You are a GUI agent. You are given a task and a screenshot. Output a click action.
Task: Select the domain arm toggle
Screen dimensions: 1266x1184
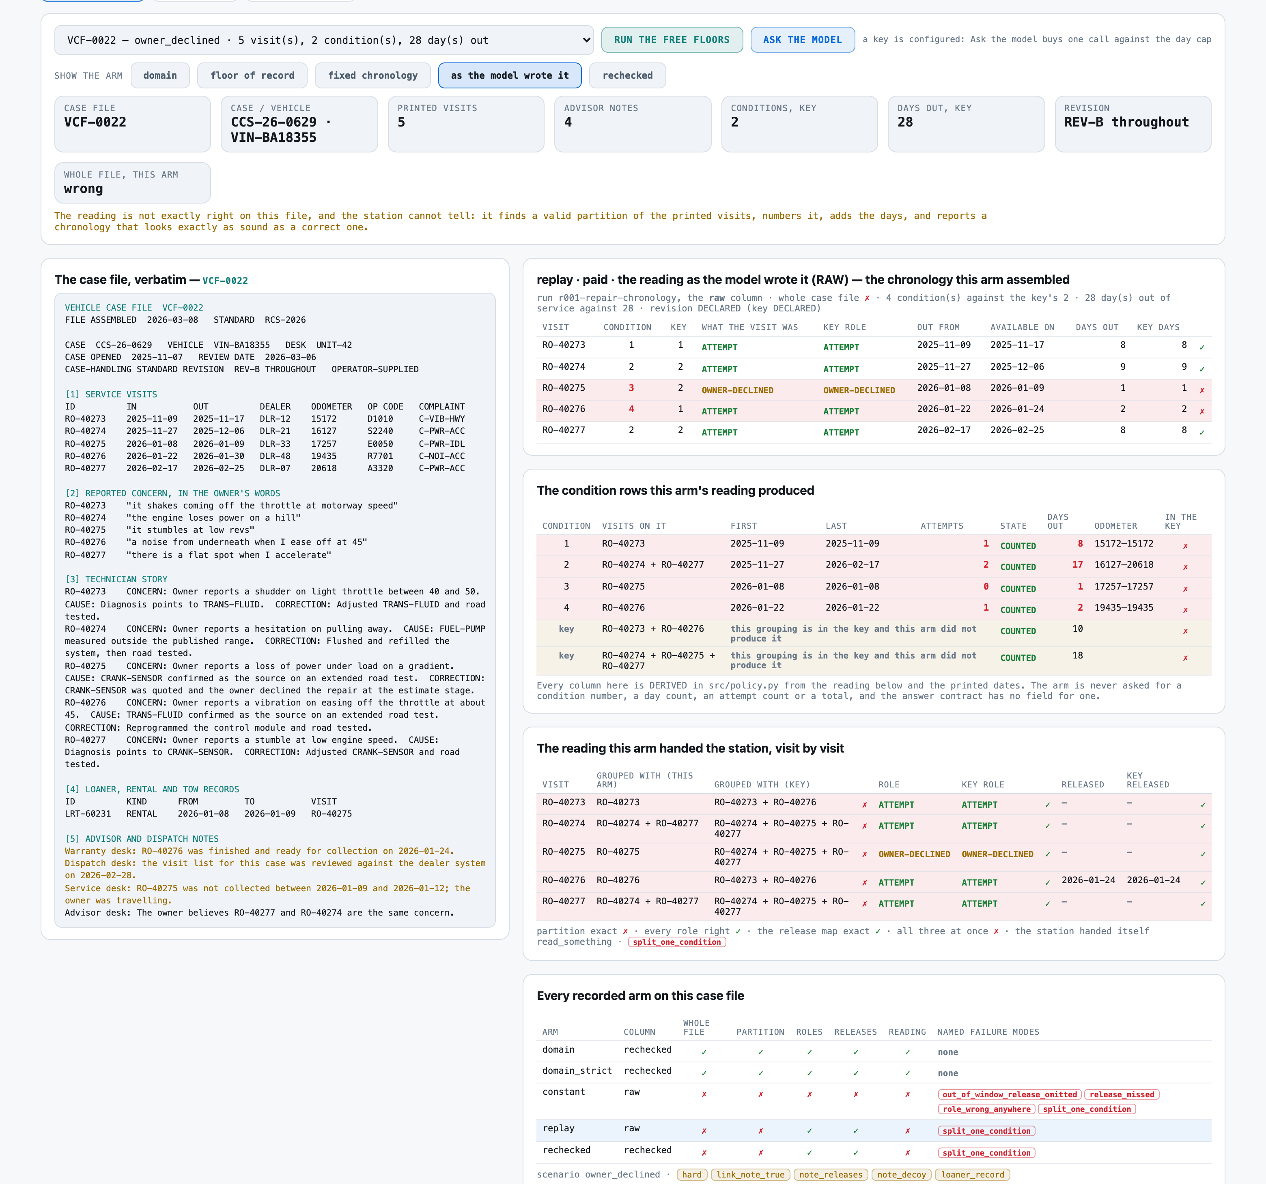pos(160,75)
